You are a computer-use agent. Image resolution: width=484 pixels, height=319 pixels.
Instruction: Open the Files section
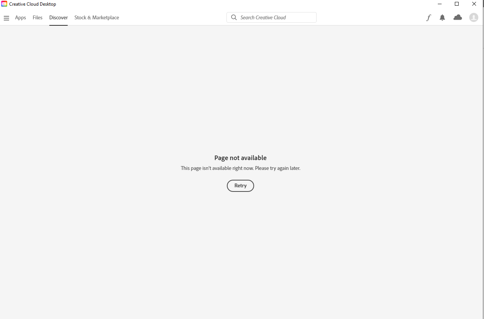(37, 17)
